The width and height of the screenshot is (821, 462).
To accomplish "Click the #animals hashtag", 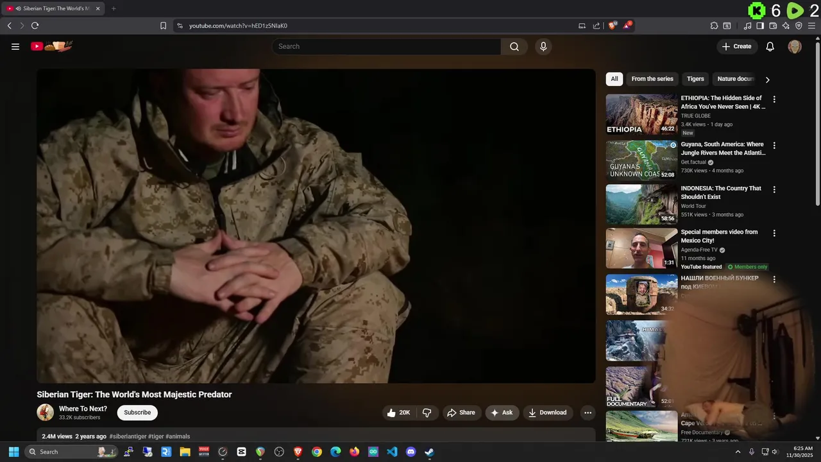I will (x=178, y=436).
